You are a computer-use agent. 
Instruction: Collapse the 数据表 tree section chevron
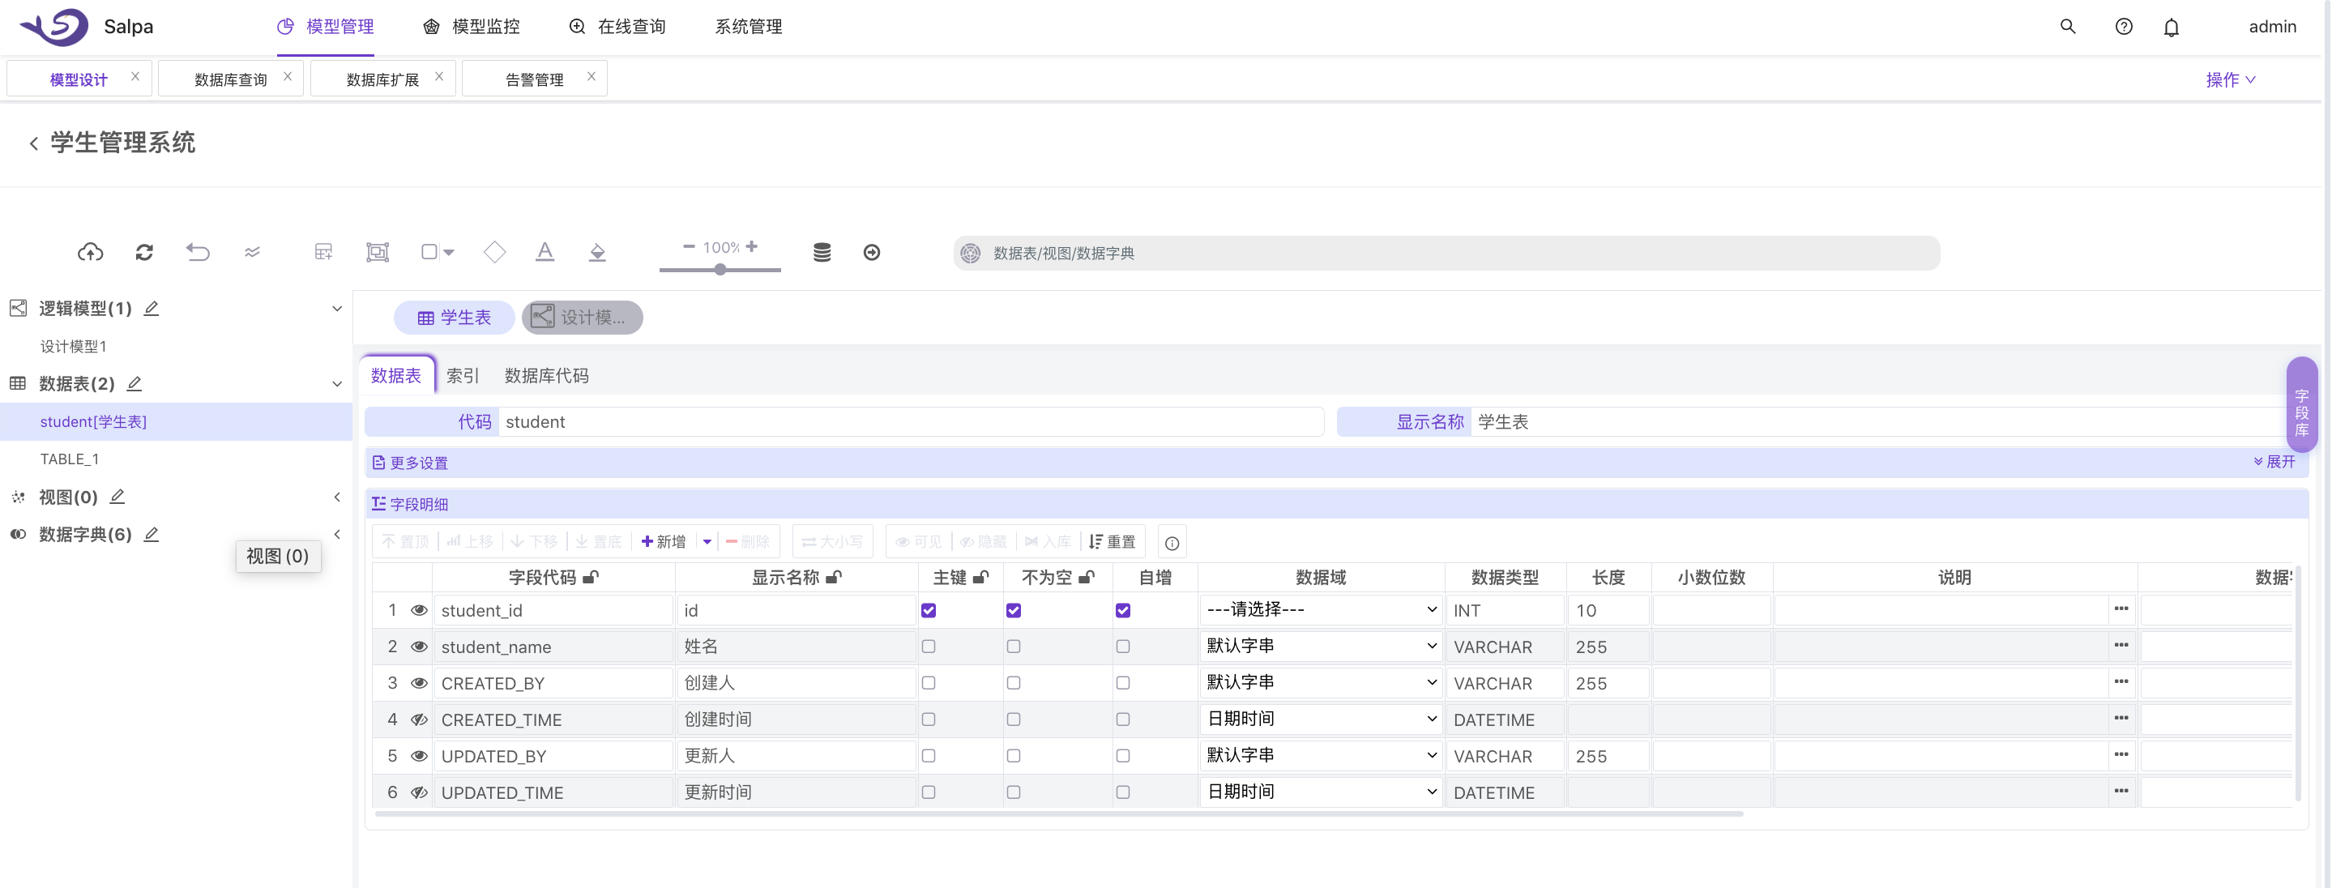pos(337,384)
